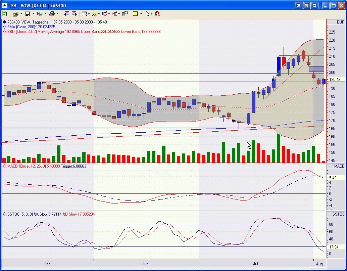Click the 'Aug' month label on time axis
The width and height of the screenshot is (347, 271).
click(319, 264)
